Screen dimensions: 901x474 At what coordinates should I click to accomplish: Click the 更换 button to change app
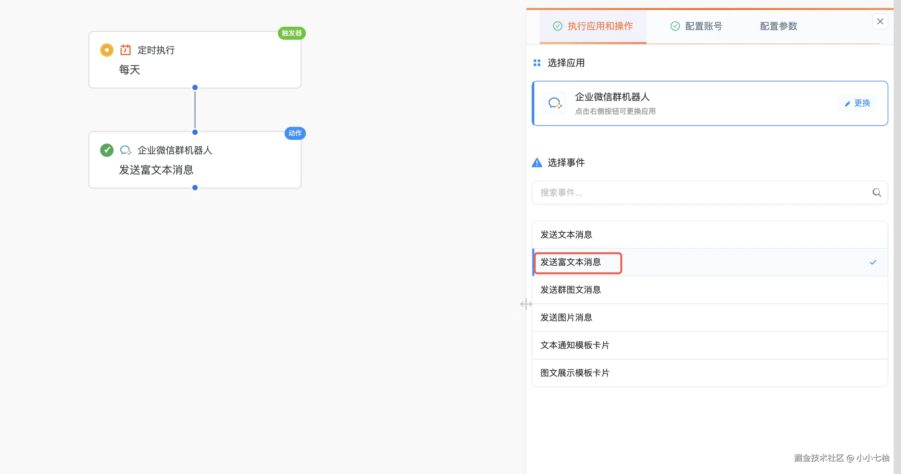pyautogui.click(x=857, y=103)
